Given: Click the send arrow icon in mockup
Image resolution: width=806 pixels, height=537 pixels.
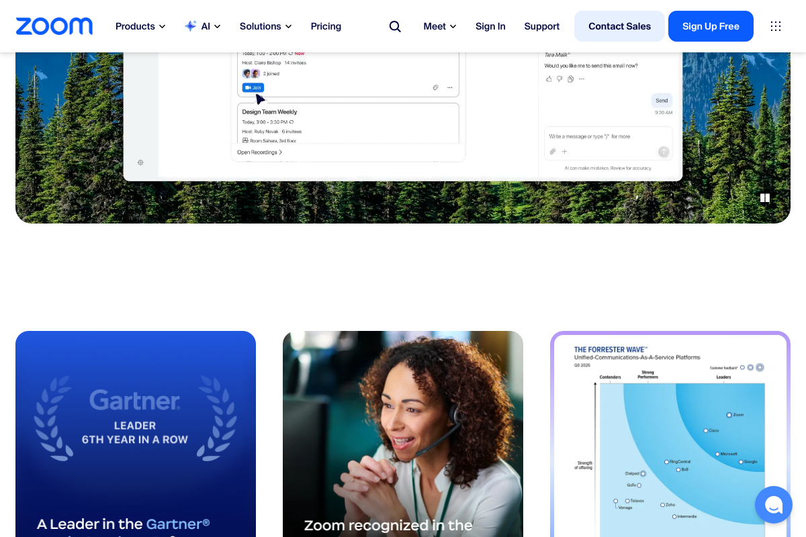Looking at the screenshot, I should 664,152.
